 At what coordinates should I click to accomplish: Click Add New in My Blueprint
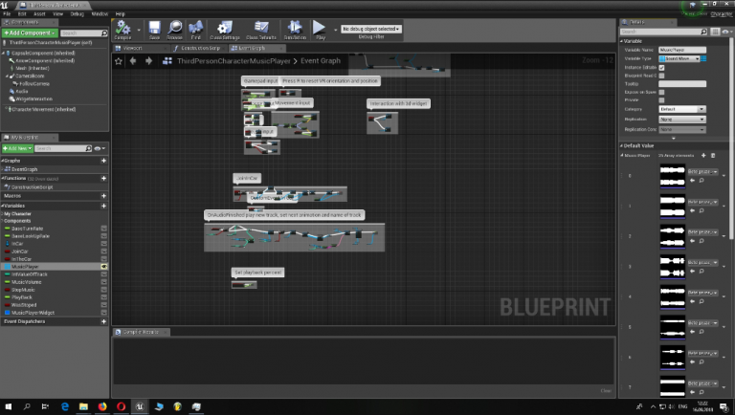[17, 148]
